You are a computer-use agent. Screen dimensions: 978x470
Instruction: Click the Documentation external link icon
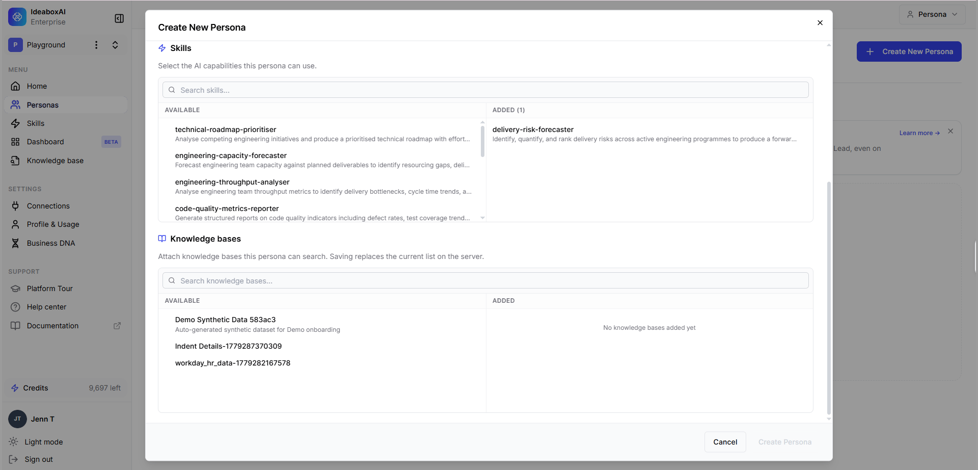coord(117,326)
